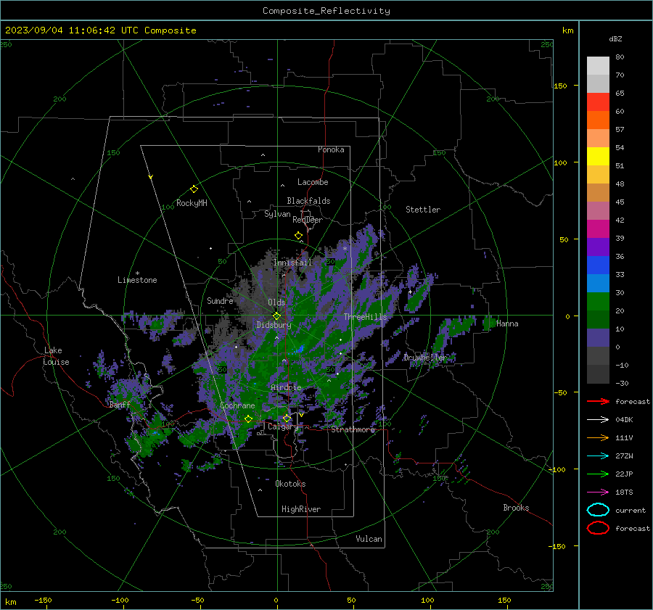The width and height of the screenshot is (653, 610).
Task: Click yellow diamond marker above Calgary label
Action: (287, 418)
